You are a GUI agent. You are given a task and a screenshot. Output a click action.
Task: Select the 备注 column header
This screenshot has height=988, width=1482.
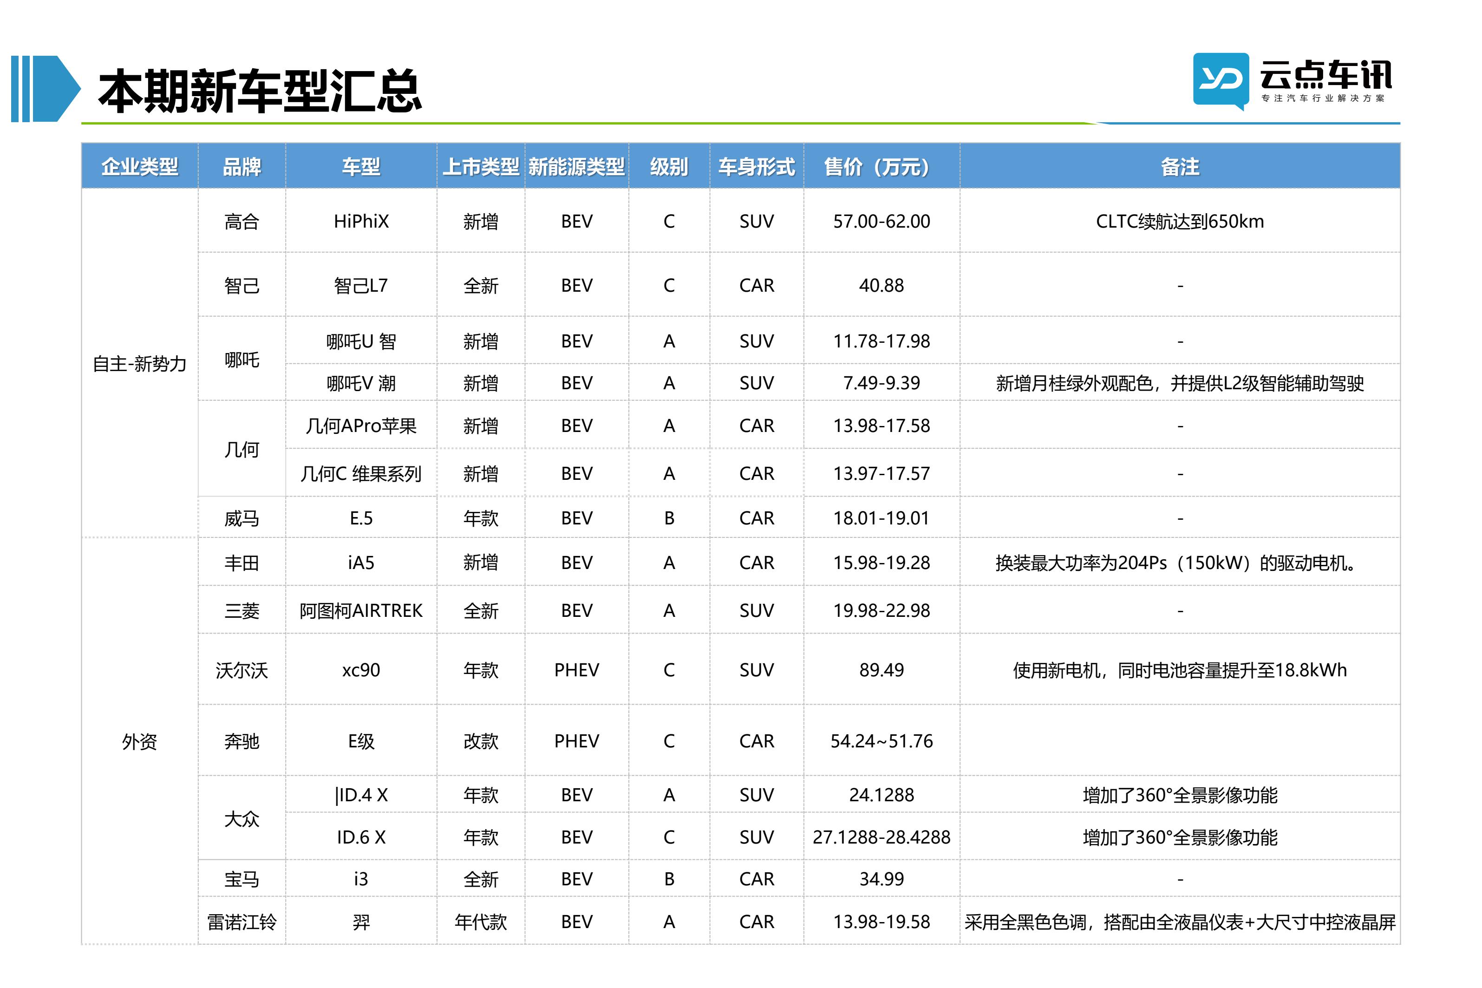point(1180,166)
